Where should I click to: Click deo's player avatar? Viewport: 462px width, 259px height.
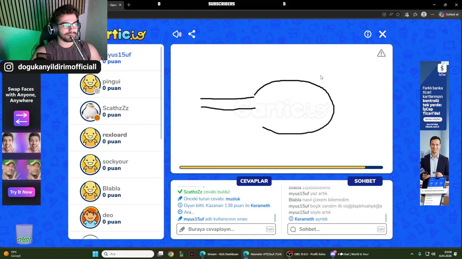[x=90, y=218]
